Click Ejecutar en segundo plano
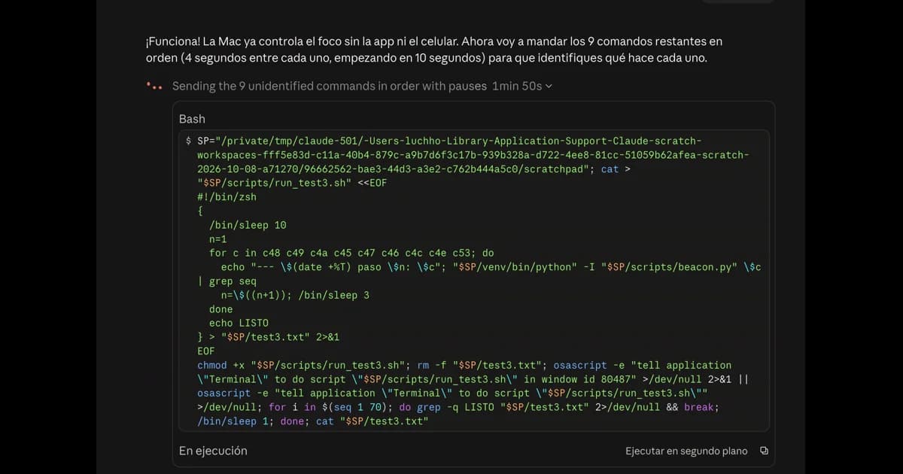The height and width of the screenshot is (474, 903). 686,451
